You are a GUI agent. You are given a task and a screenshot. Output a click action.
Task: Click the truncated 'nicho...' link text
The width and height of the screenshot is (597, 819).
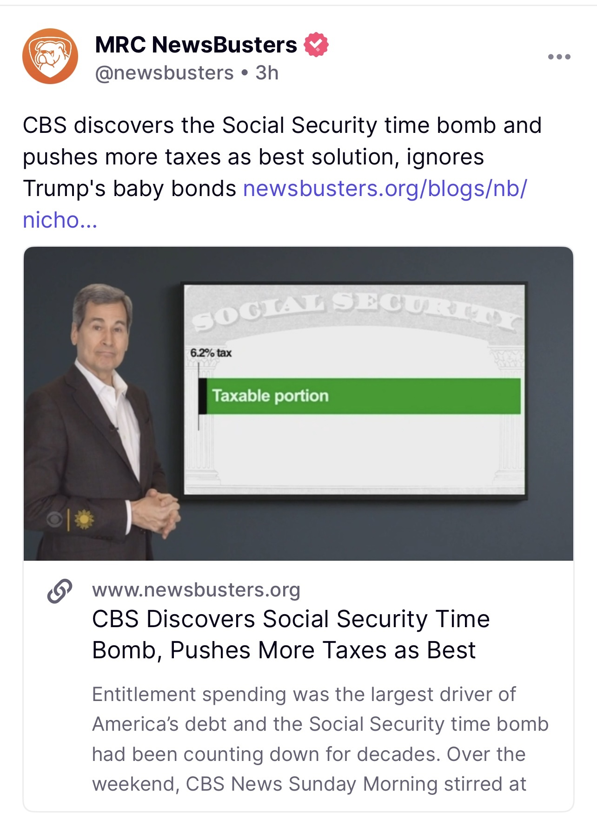[60, 220]
